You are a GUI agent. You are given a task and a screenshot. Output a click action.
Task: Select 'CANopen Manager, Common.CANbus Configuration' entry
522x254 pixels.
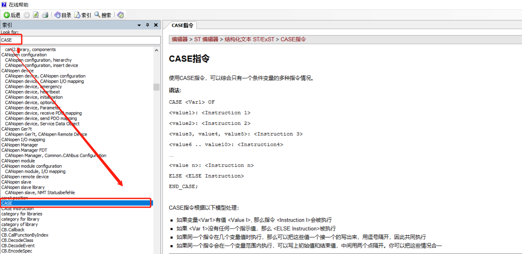click(x=55, y=156)
